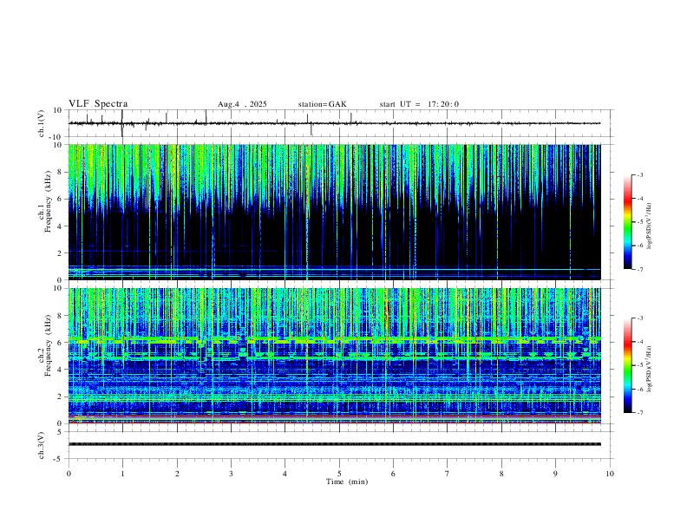687x531 pixels.
Task: Click the "2" kHz tick on ch.2 spectrogram
Action: click(x=61, y=397)
